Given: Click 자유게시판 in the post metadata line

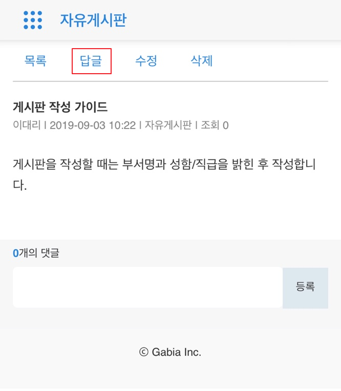Looking at the screenshot, I should (168, 125).
